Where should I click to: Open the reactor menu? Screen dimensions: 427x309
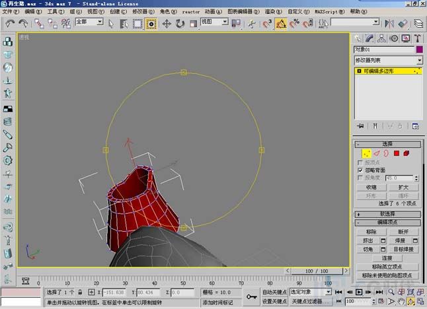click(190, 12)
